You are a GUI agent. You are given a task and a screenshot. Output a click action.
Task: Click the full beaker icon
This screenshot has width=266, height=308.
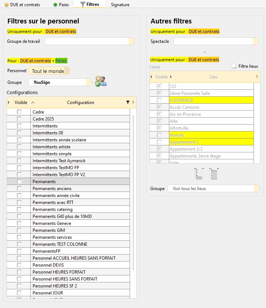[214, 174]
